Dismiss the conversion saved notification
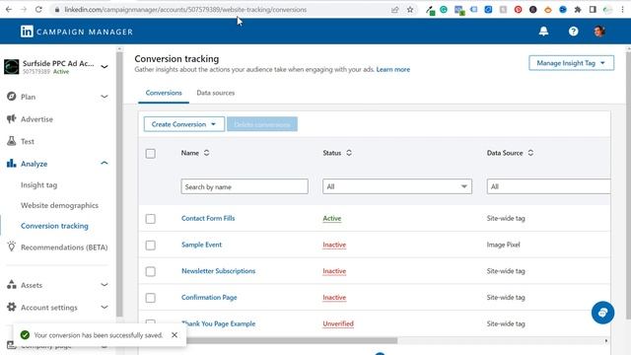The height and width of the screenshot is (355, 631). point(175,335)
